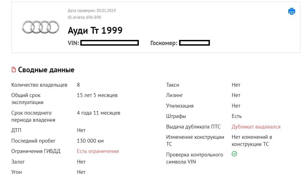Viewport: 306px width, 179px height.
Task: Click the 'Дата проверки: 30.01.2019' line
Action: (x=92, y=11)
